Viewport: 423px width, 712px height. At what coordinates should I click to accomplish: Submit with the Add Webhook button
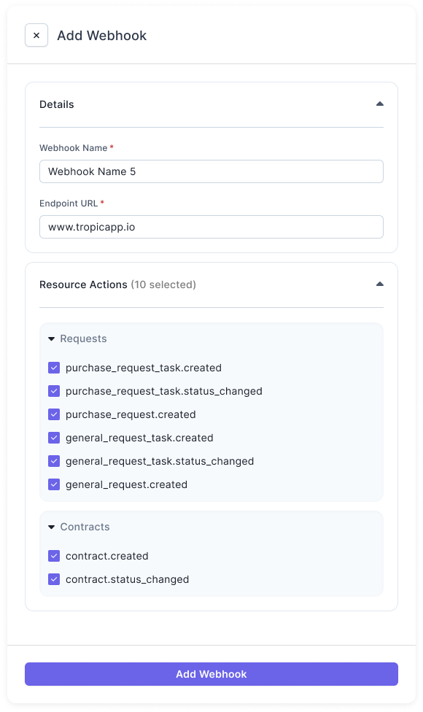click(x=211, y=674)
